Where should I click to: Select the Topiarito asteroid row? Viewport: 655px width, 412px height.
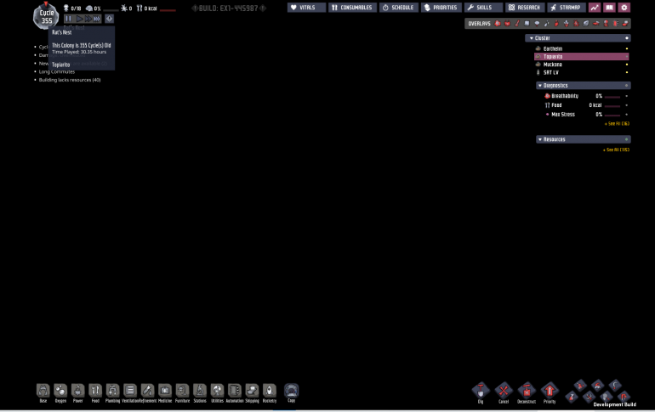tap(582, 57)
